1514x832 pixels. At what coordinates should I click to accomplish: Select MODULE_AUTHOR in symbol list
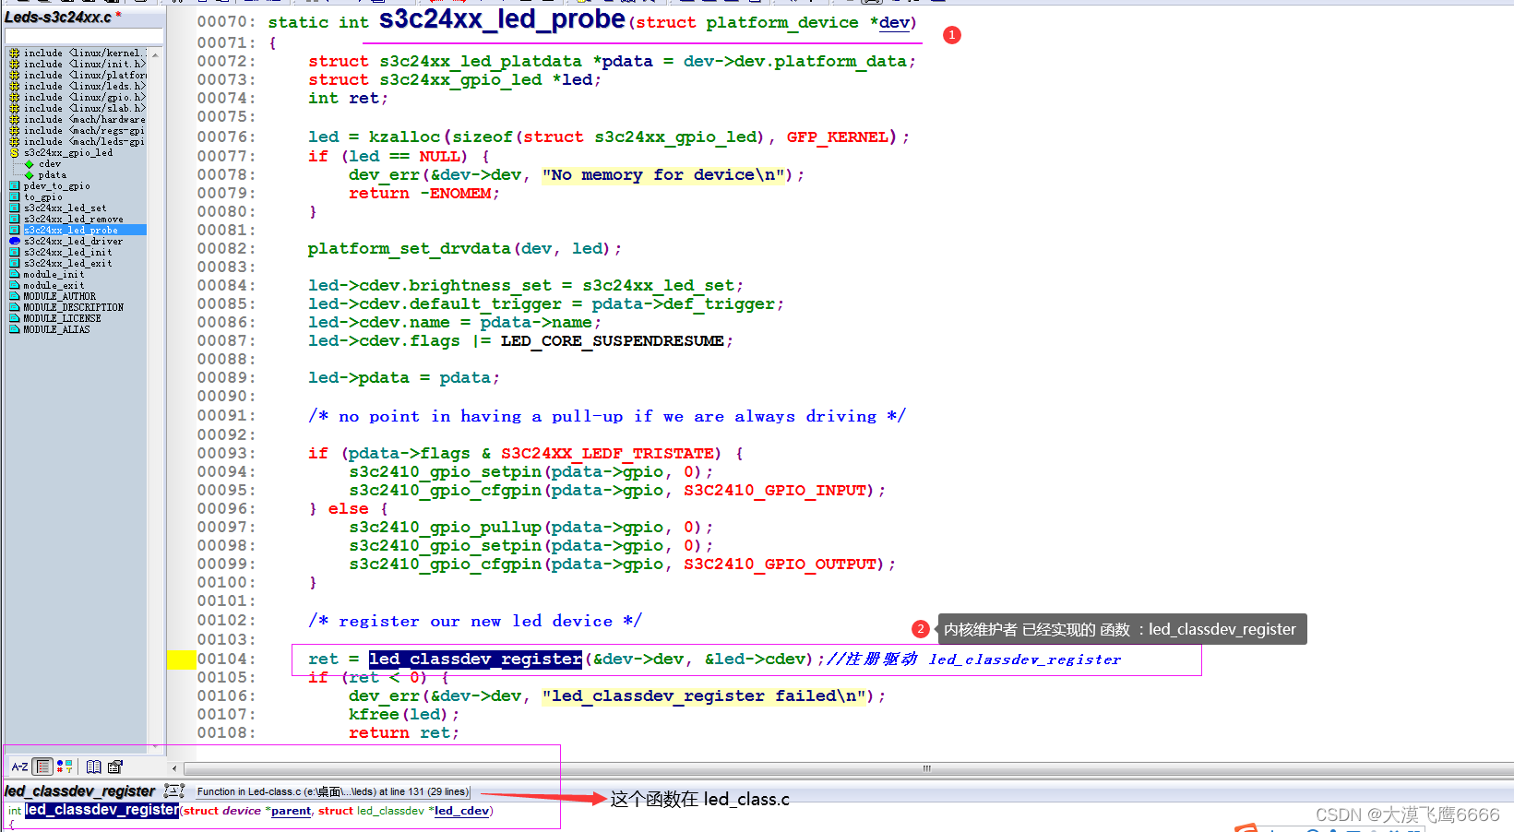click(x=53, y=297)
